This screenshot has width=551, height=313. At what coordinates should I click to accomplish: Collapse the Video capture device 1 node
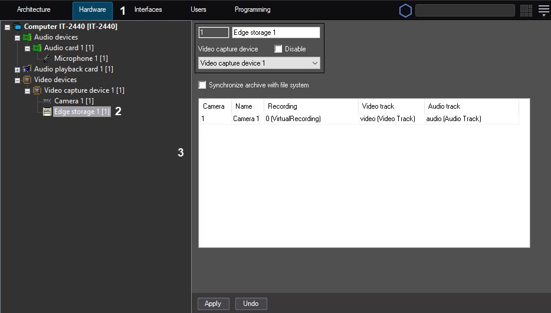tap(27, 91)
